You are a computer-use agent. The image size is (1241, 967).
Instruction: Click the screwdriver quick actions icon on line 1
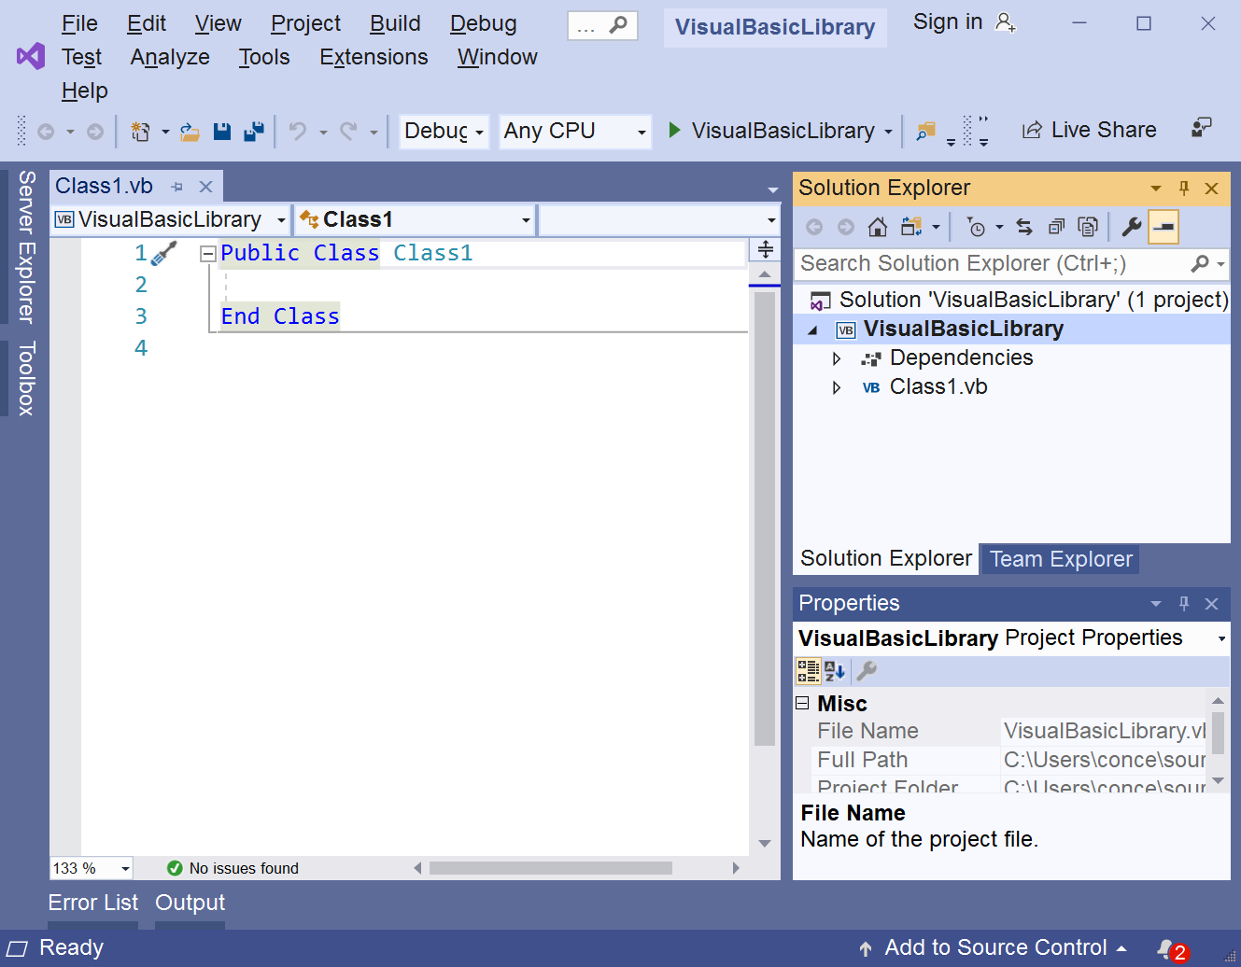point(163,253)
